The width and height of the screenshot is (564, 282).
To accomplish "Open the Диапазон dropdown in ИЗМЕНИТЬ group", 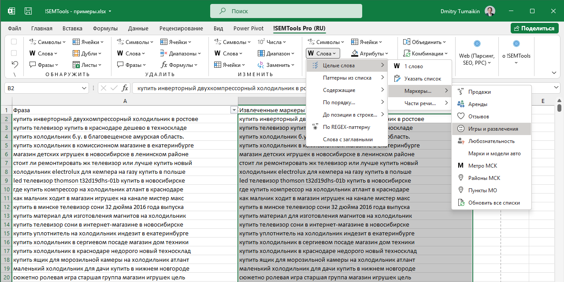I will [x=276, y=54].
